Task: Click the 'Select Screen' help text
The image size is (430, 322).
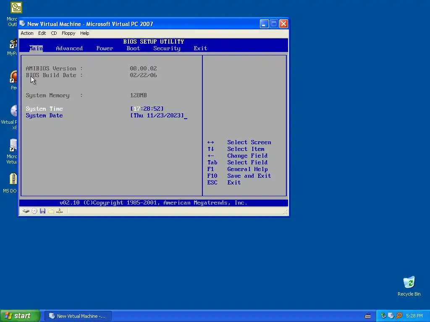Action: point(249,143)
